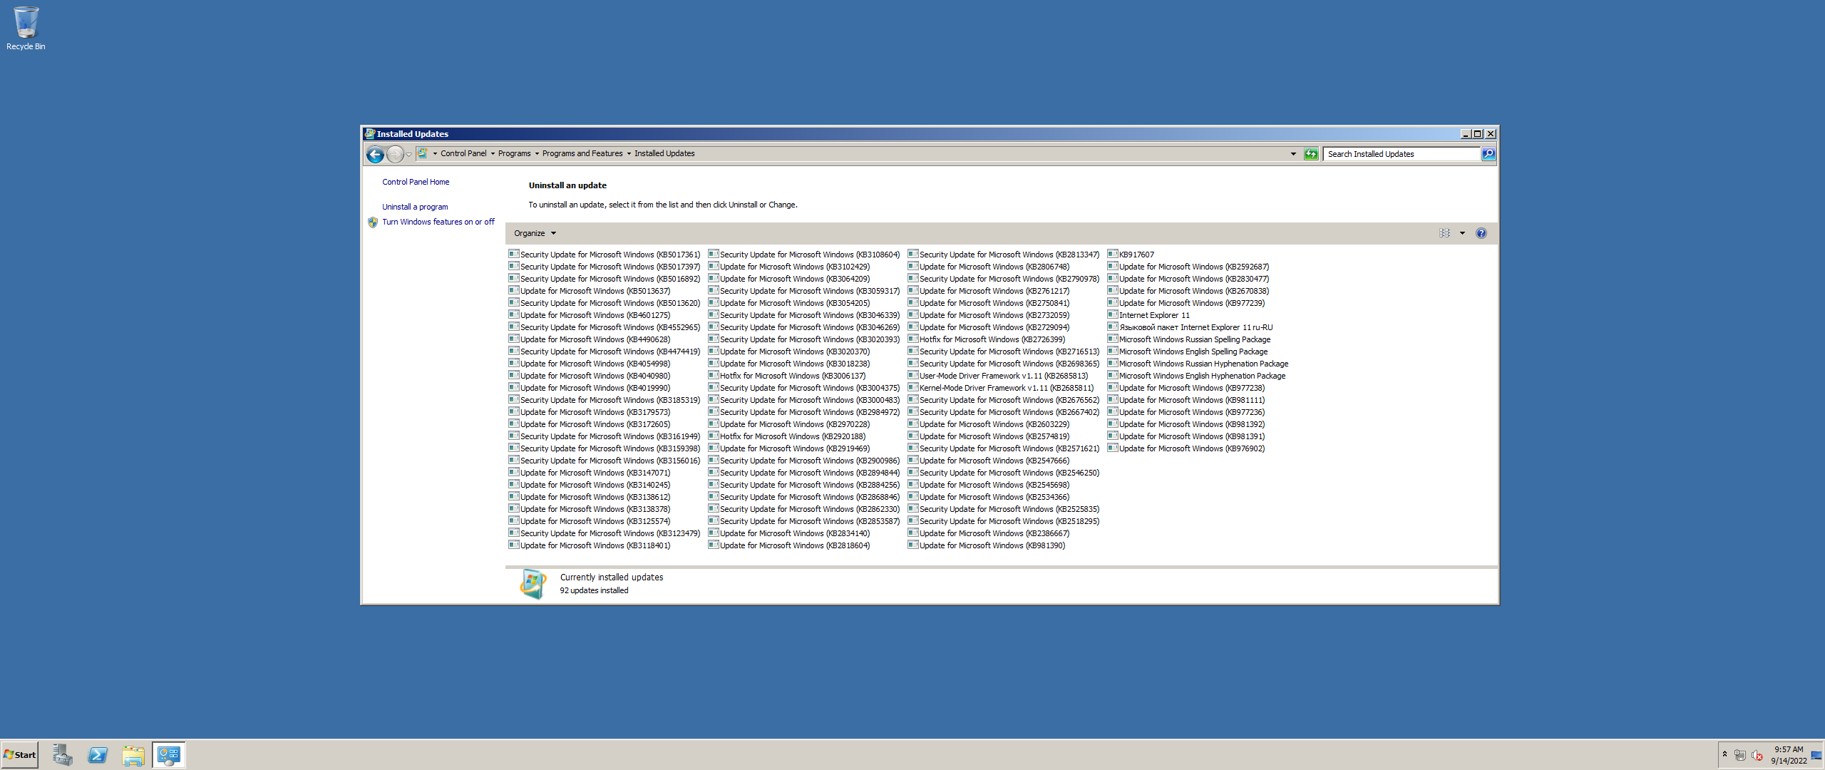Open the Start menu

pos(19,755)
